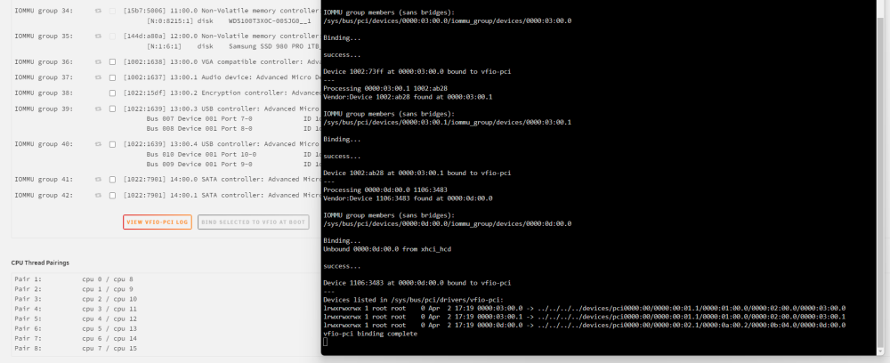This screenshot has width=890, height=363.
Task: Click 'Device 1002:ab28 at 0000:03:00.1 bound' log line
Action: (417, 173)
